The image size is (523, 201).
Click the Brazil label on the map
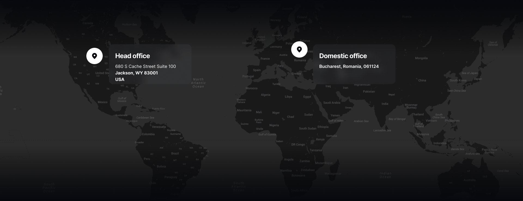tap(175, 153)
